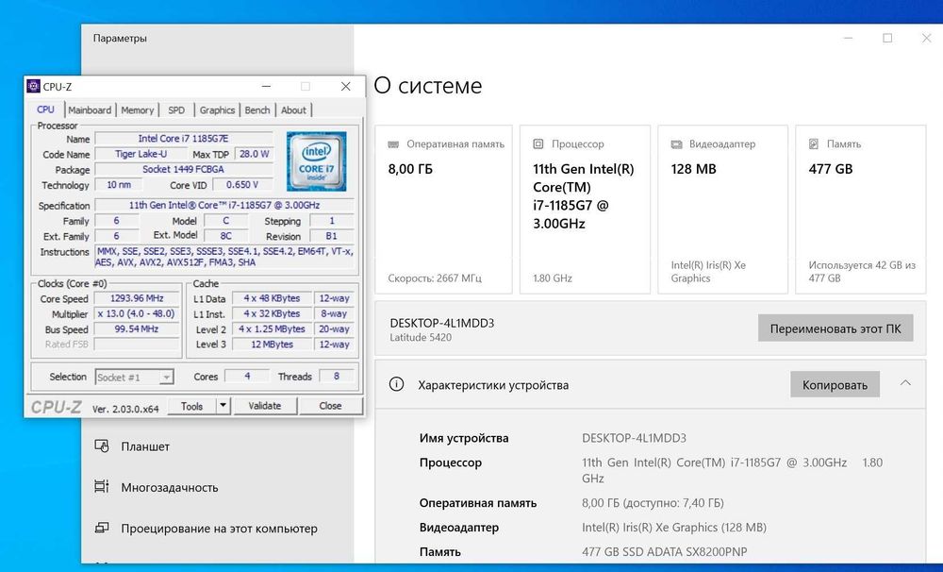Click the Bus Speed value 99.54 MHz
The height and width of the screenshot is (572, 943).
(137, 329)
